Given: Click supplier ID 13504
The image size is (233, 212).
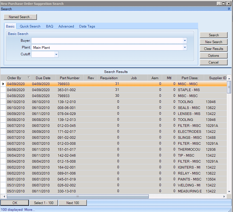Looking at the screenshot, I should [x=211, y=179].
